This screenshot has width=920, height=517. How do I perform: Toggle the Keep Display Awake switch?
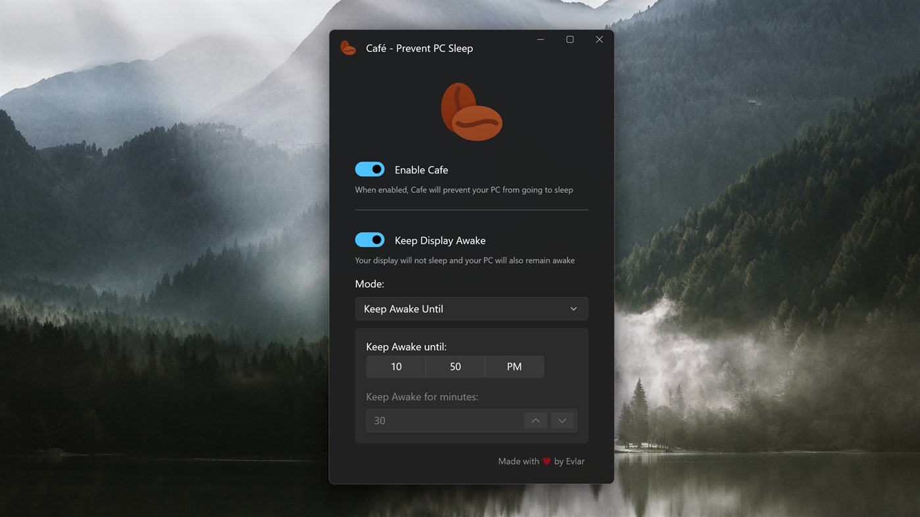[370, 239]
